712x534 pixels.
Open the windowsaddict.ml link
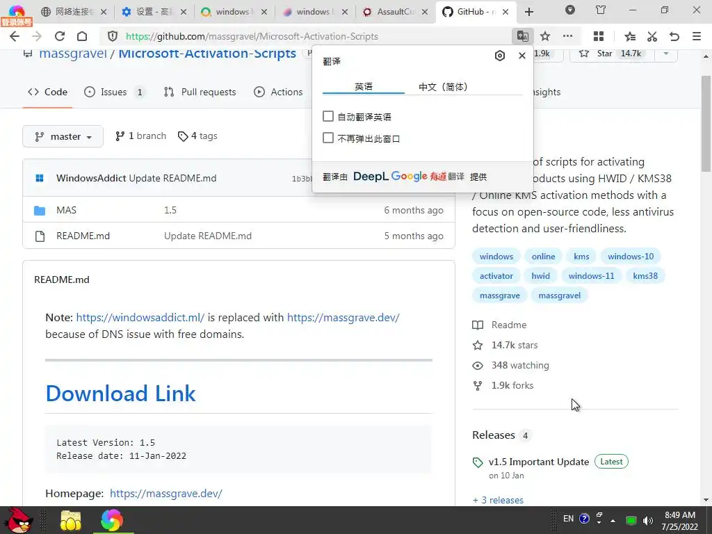pyautogui.click(x=140, y=317)
